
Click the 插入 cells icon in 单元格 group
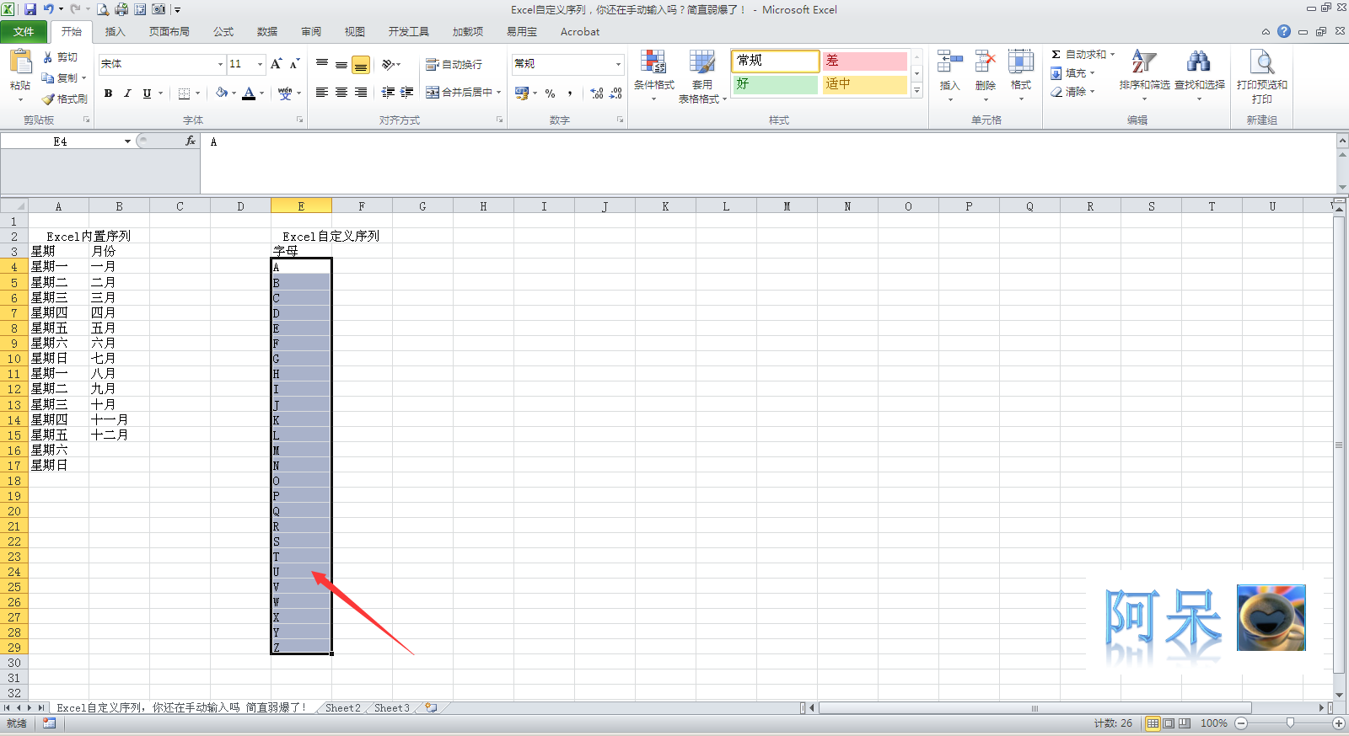[950, 61]
